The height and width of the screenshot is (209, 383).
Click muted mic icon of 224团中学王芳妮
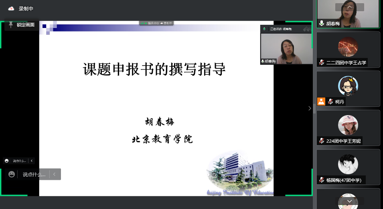tap(322, 141)
